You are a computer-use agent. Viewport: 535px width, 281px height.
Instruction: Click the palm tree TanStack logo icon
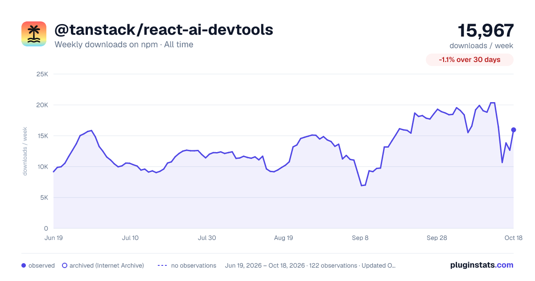click(x=34, y=34)
